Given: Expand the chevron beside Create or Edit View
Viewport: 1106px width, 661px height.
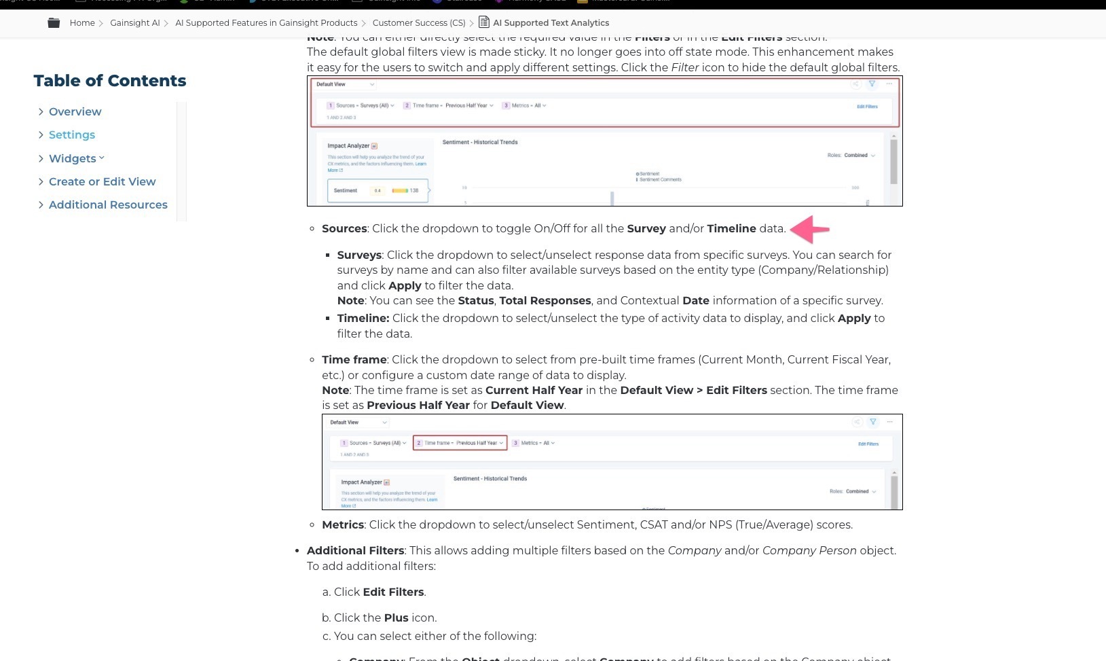Looking at the screenshot, I should tap(41, 181).
